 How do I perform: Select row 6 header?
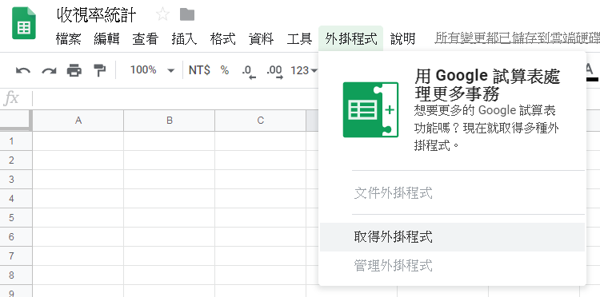(16, 236)
